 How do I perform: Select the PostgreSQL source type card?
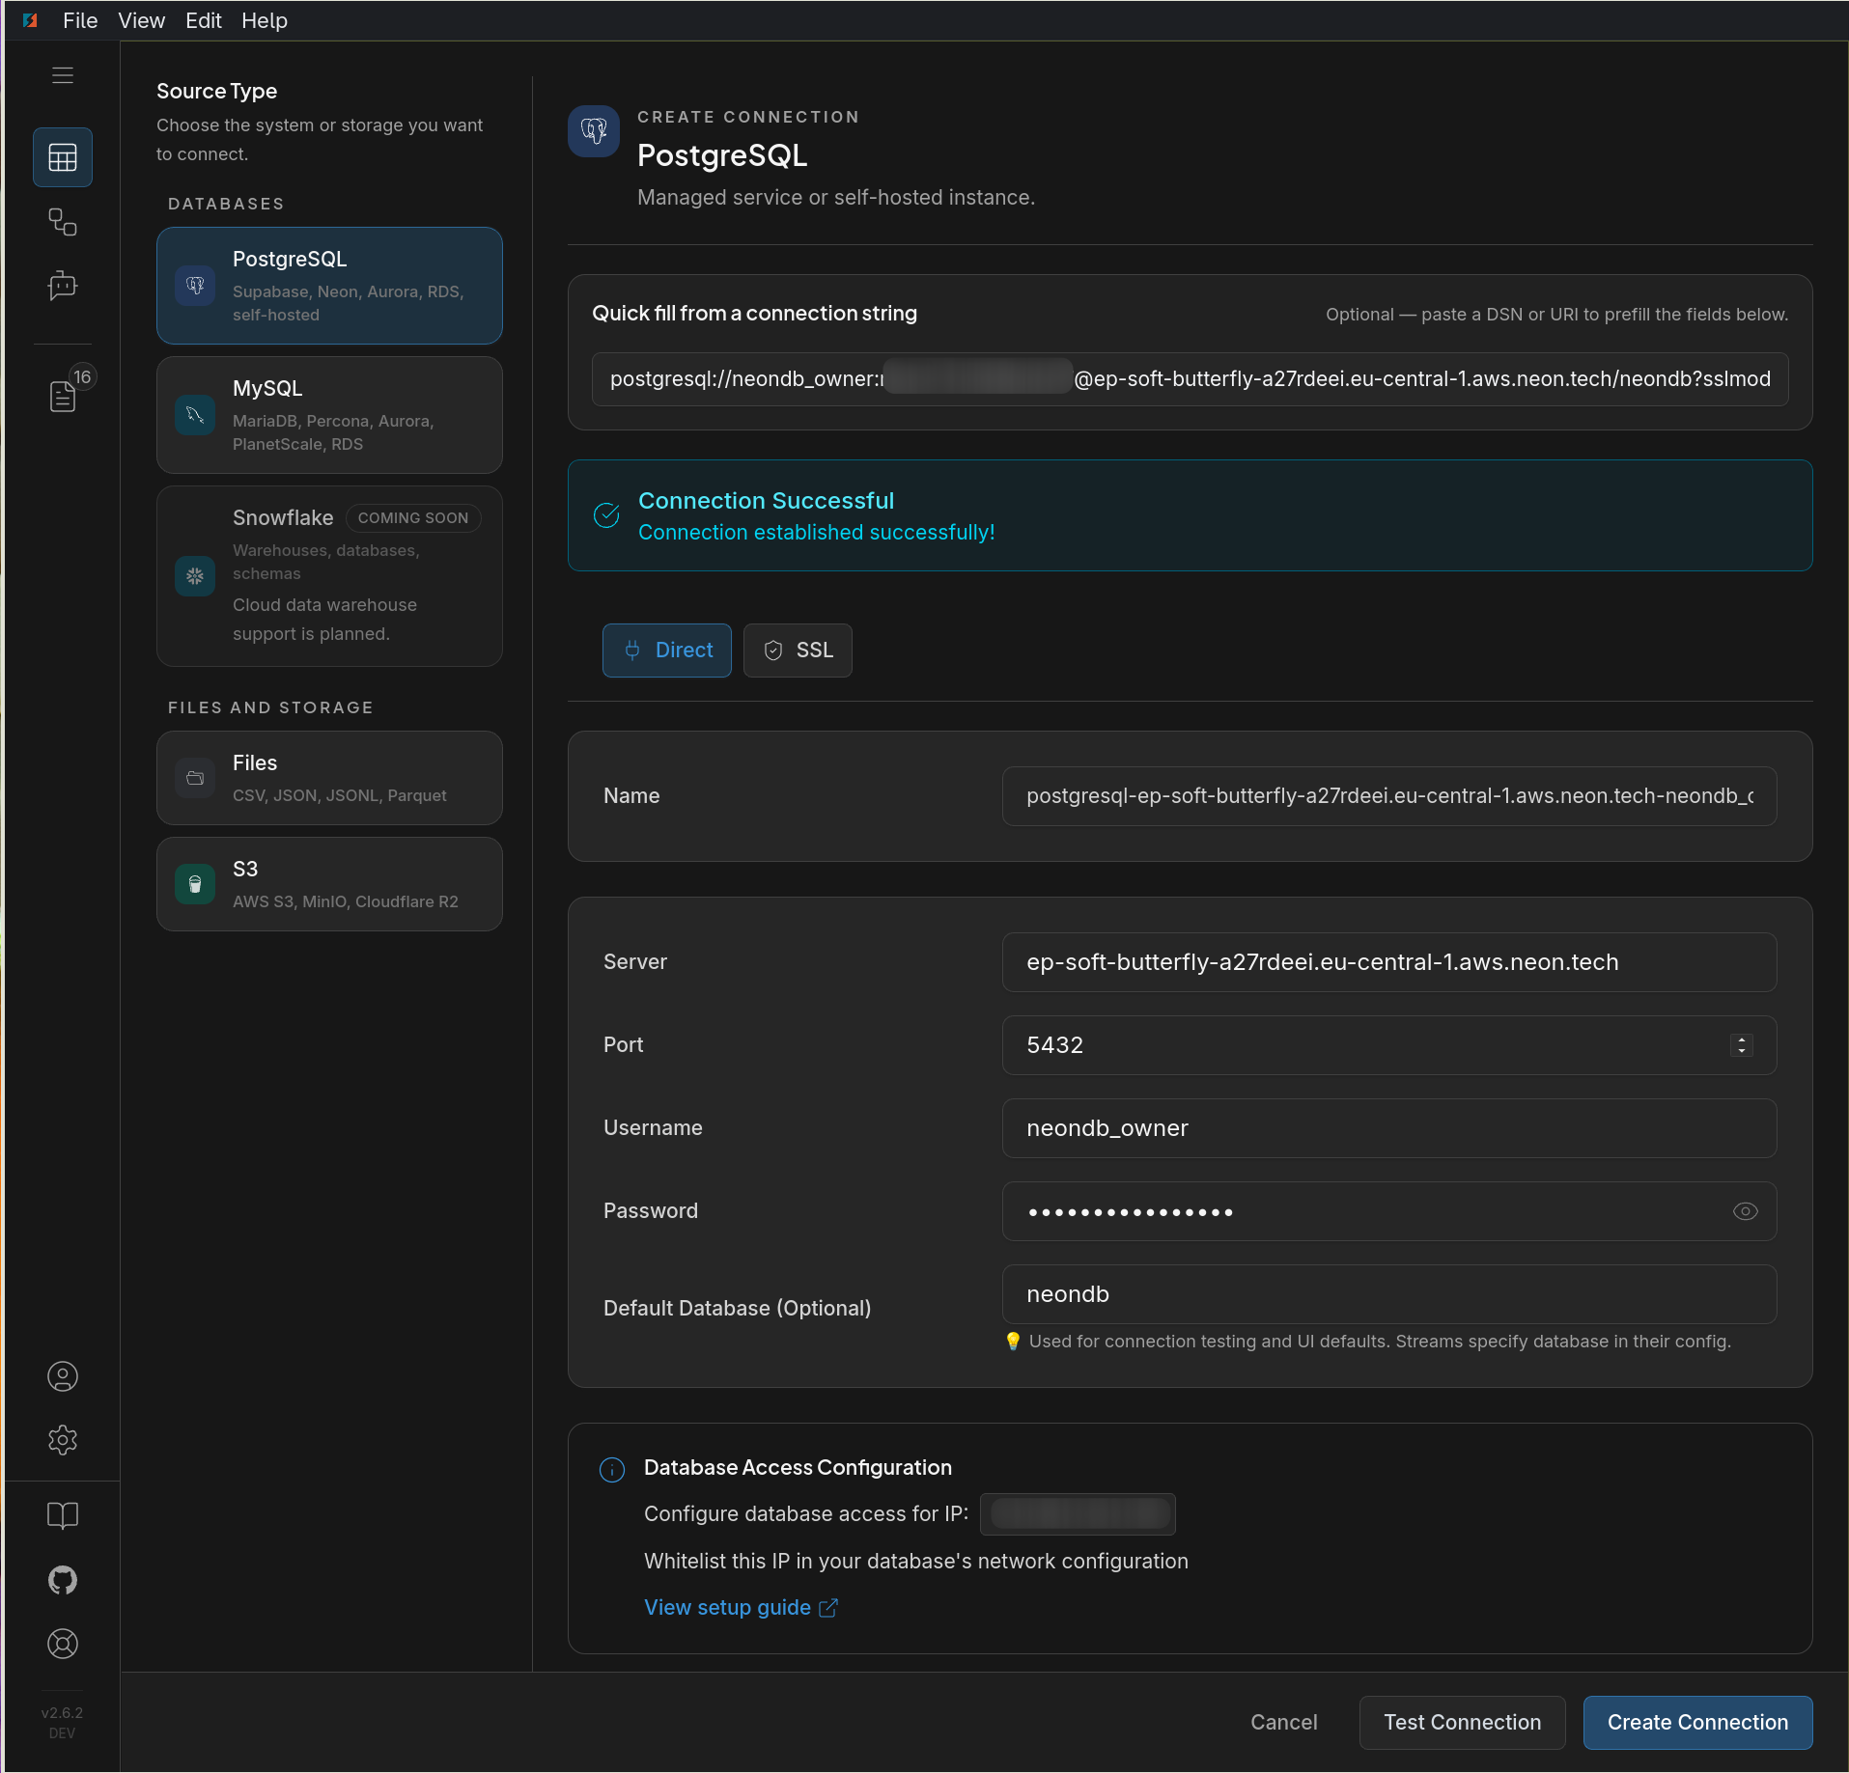[x=329, y=286]
